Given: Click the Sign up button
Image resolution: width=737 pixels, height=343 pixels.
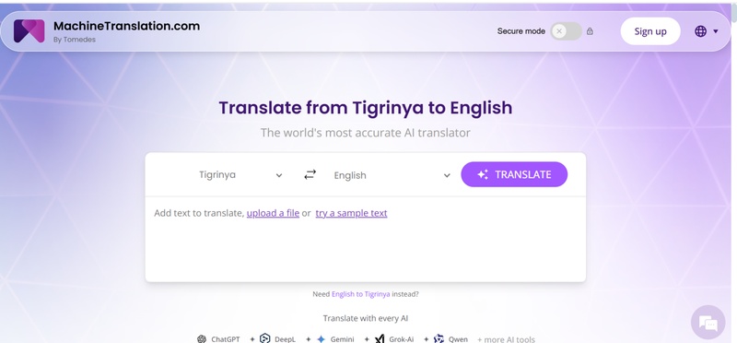Looking at the screenshot, I should (650, 31).
